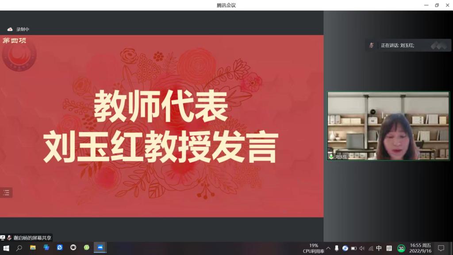Open the list panel icon on left edge

[x=6, y=192]
